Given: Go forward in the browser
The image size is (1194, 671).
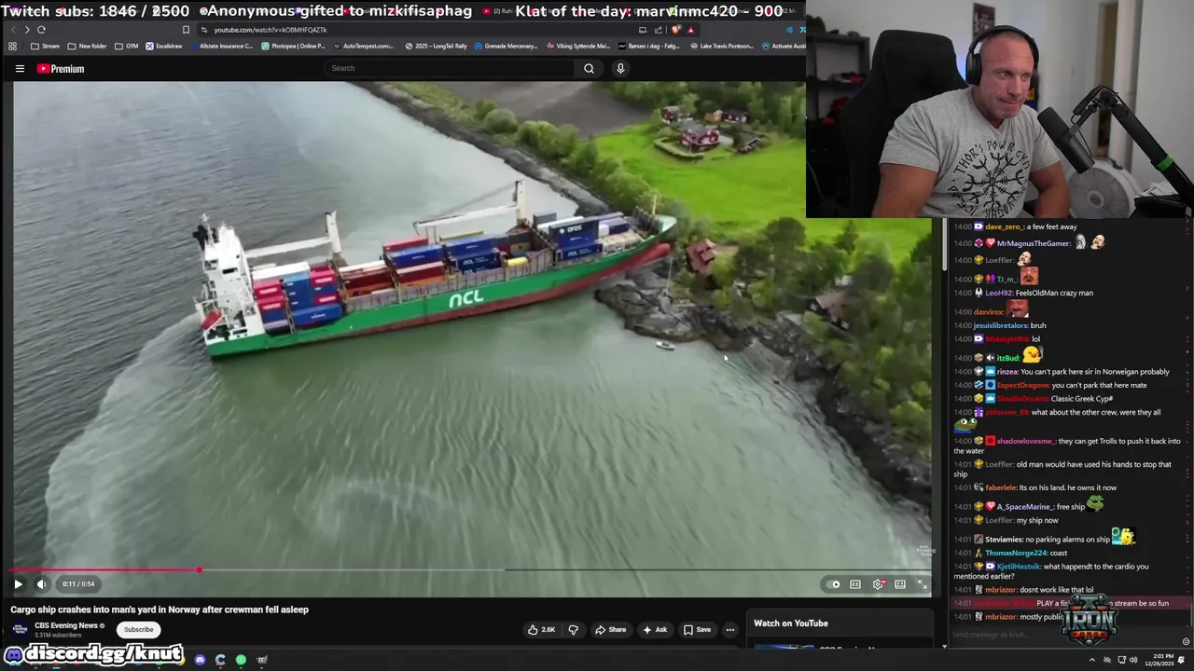Looking at the screenshot, I should pos(27,30).
